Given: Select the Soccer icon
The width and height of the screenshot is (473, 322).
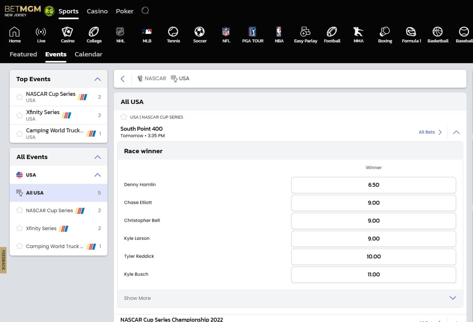Looking at the screenshot, I should (x=200, y=35).
